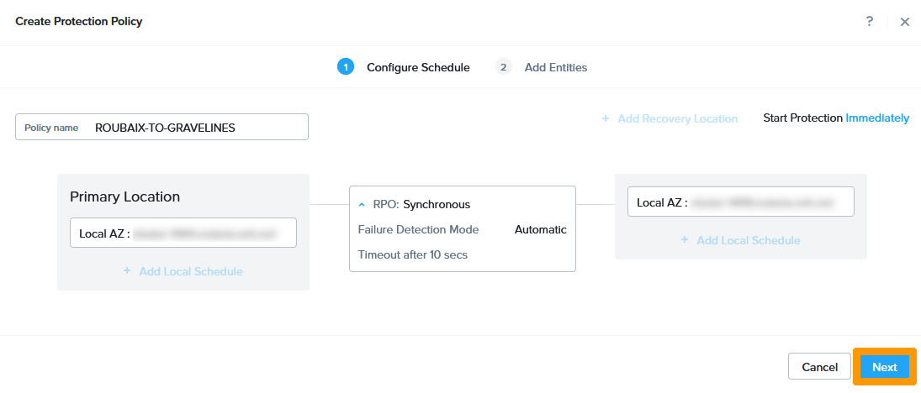Click the Policy name input field
The height and width of the screenshot is (393, 921).
click(198, 128)
